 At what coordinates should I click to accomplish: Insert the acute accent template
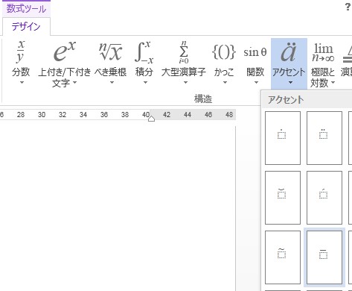point(324,198)
